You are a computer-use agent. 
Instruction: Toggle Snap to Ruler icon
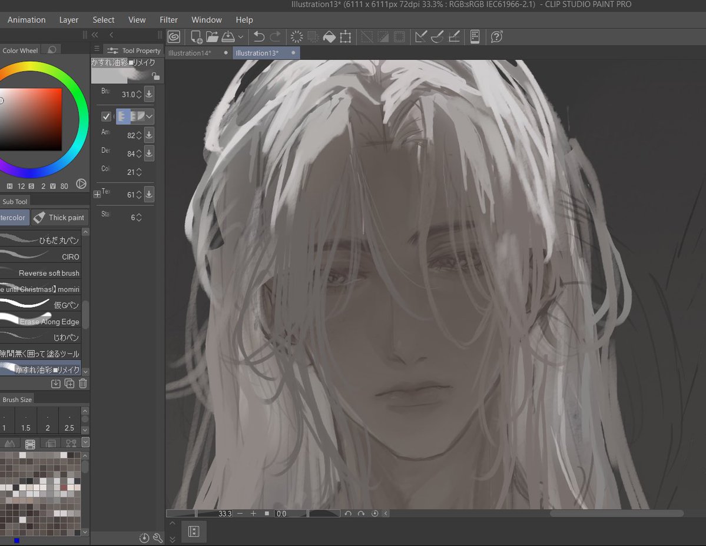[421, 37]
